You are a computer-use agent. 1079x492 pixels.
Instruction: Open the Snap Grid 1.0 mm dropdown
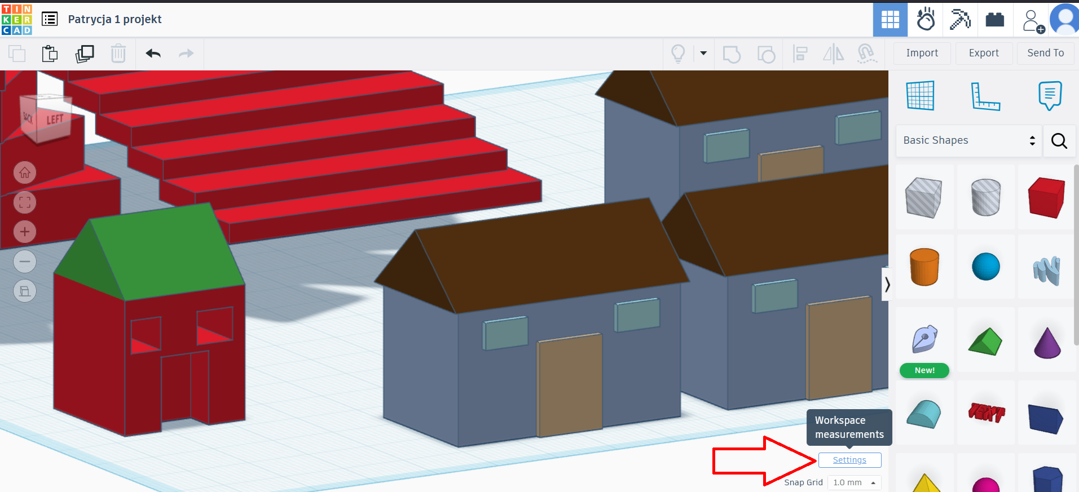coord(854,482)
